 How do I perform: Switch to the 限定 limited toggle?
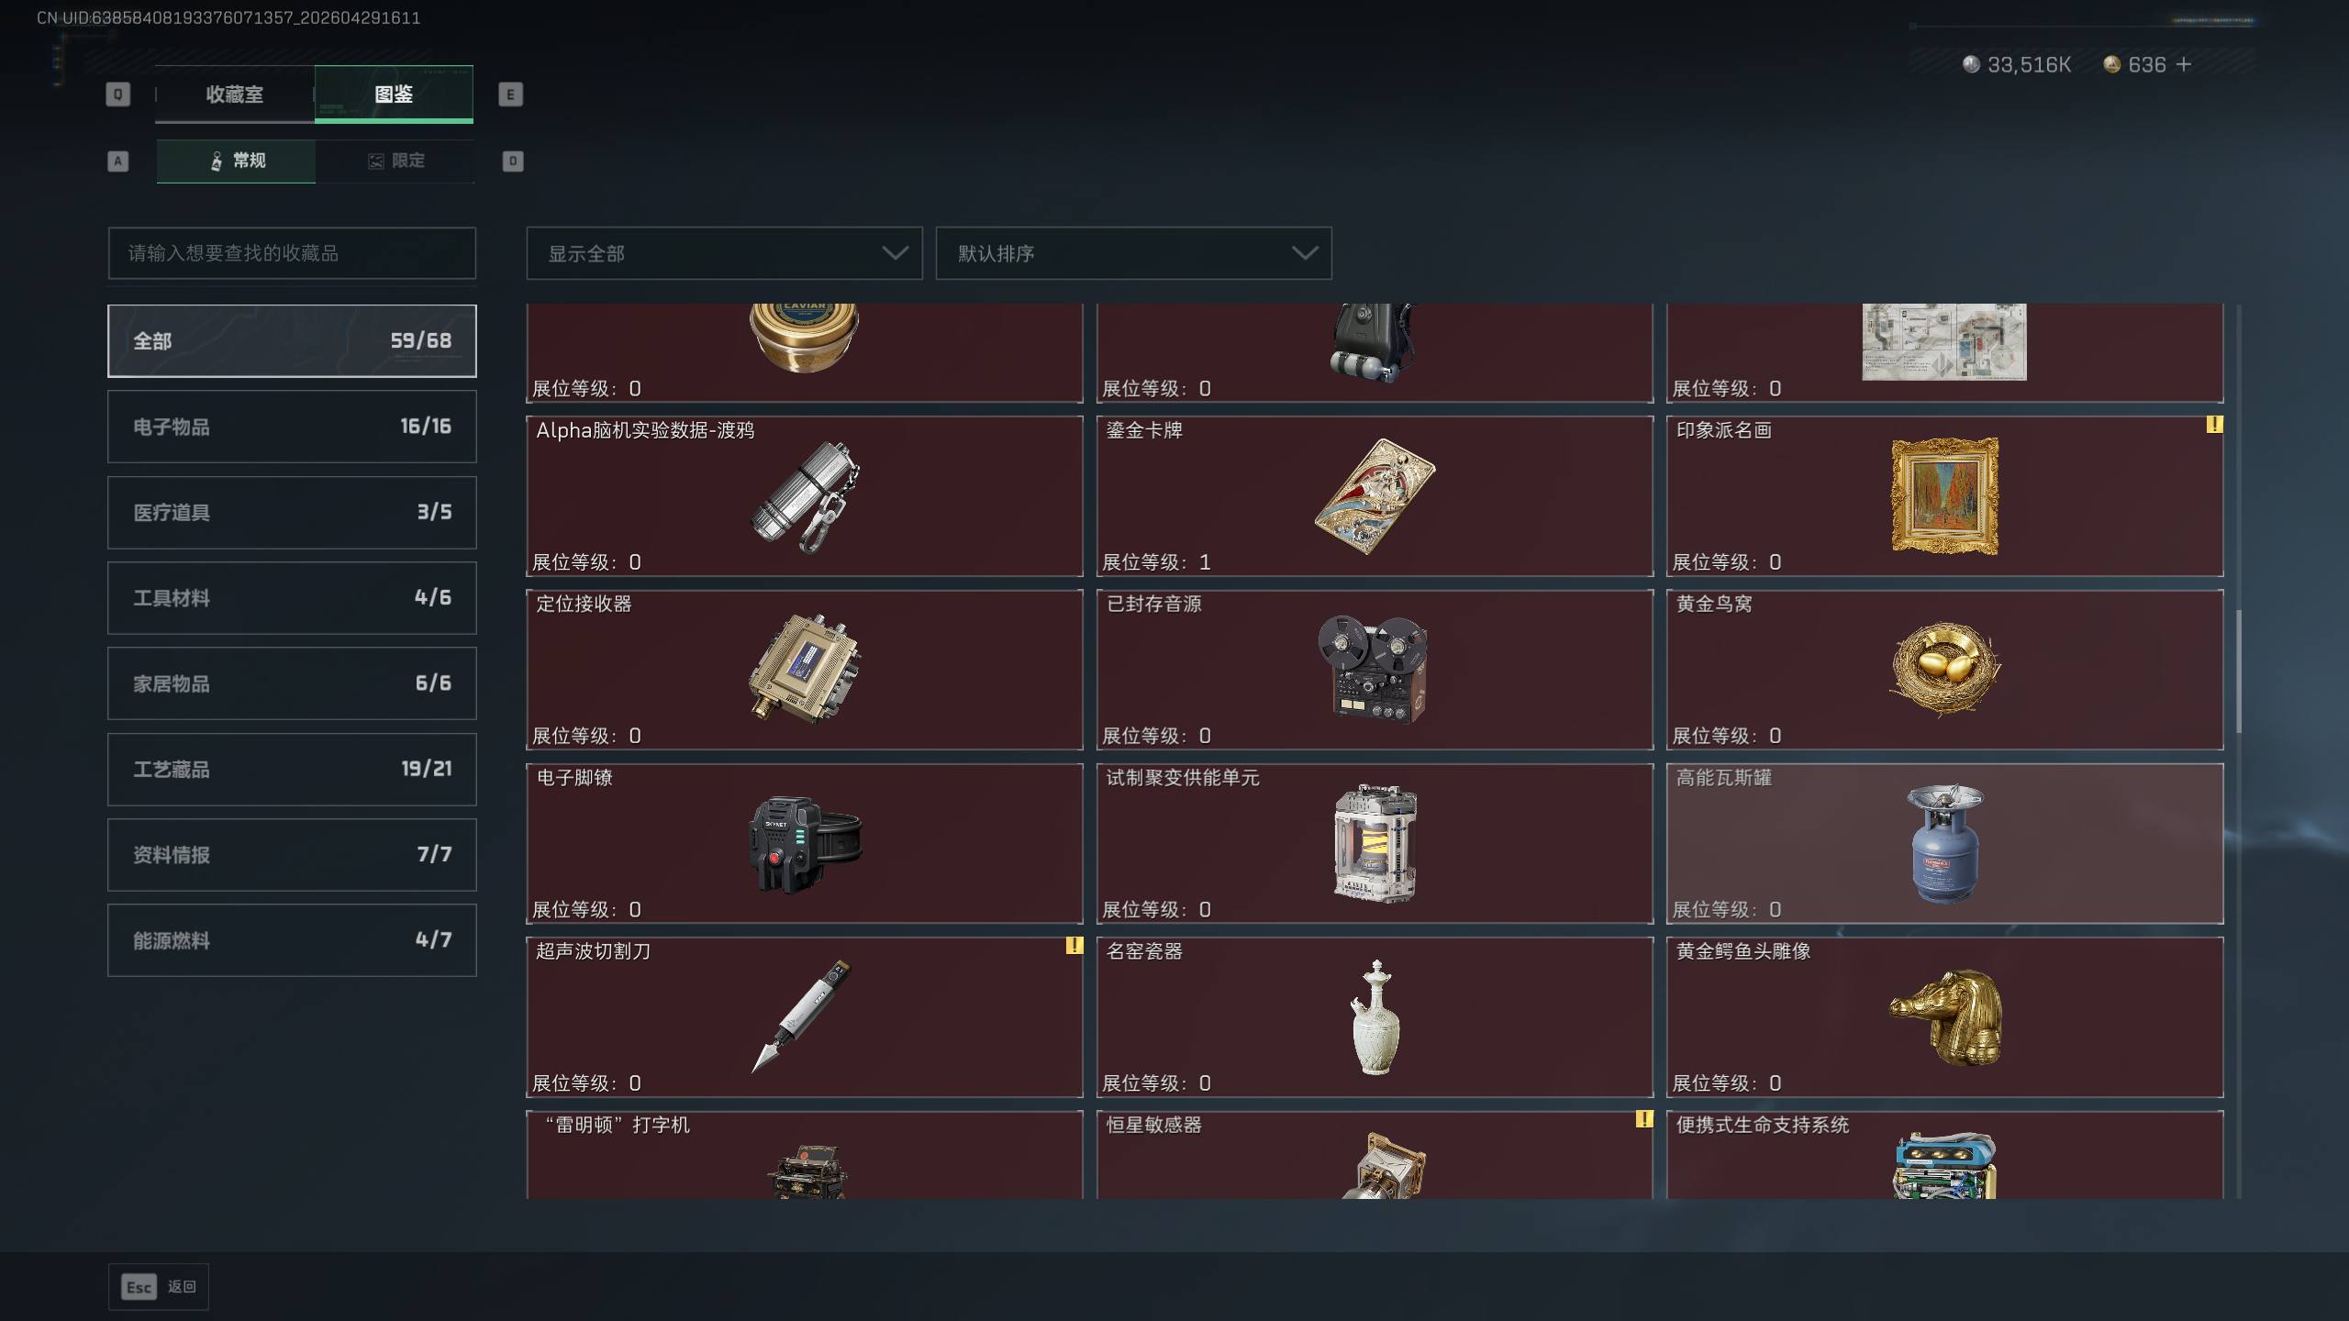[395, 161]
